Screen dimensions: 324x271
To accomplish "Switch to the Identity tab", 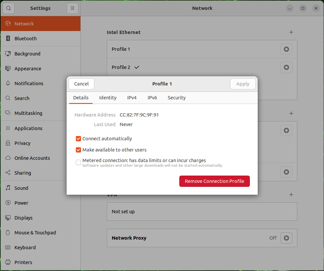I will click(108, 98).
